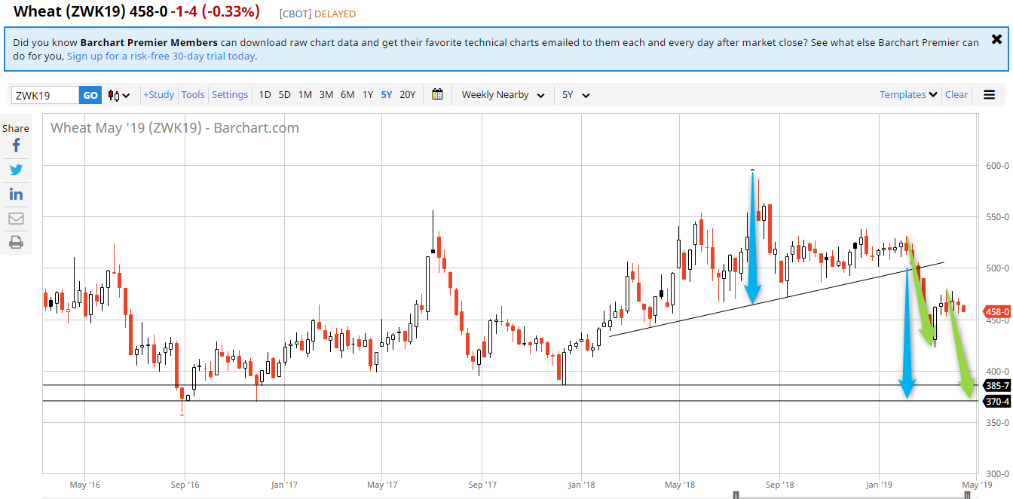Switch to the 3M time range

click(x=326, y=95)
